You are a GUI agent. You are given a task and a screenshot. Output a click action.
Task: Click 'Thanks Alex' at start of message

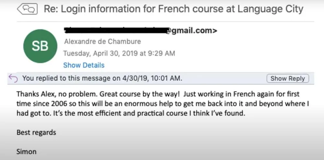[x=32, y=95]
